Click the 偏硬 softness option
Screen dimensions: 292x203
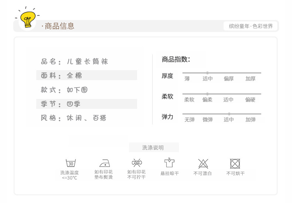250,100
